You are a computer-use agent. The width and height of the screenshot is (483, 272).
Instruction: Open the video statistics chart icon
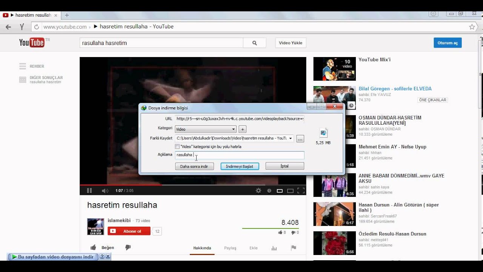[x=274, y=248]
